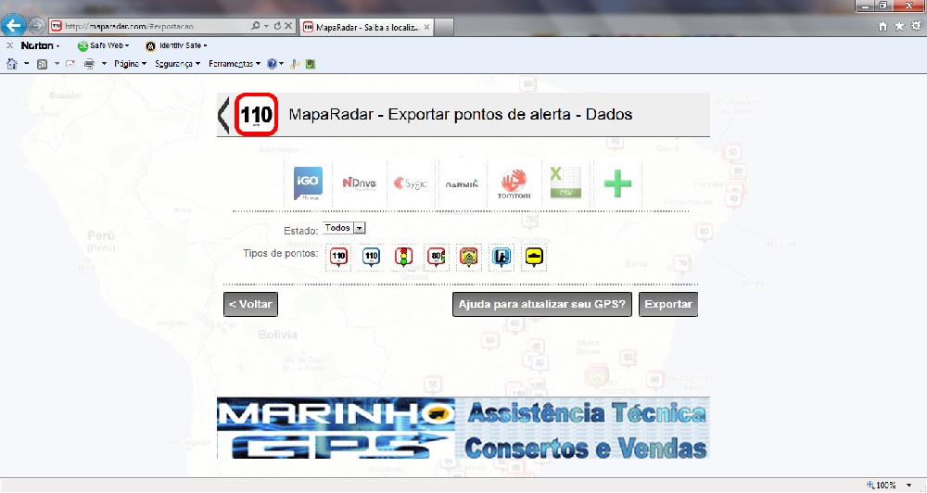Choose the Sygic export format
Viewport: 927px width, 493px height.
(411, 183)
